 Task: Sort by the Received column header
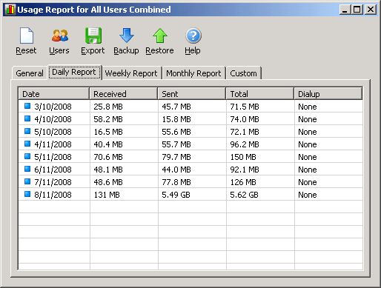[124, 93]
